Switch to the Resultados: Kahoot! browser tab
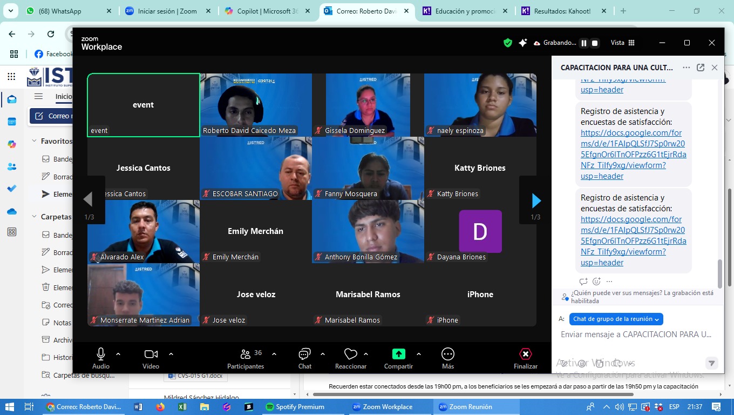The height and width of the screenshot is (415, 734). [562, 11]
